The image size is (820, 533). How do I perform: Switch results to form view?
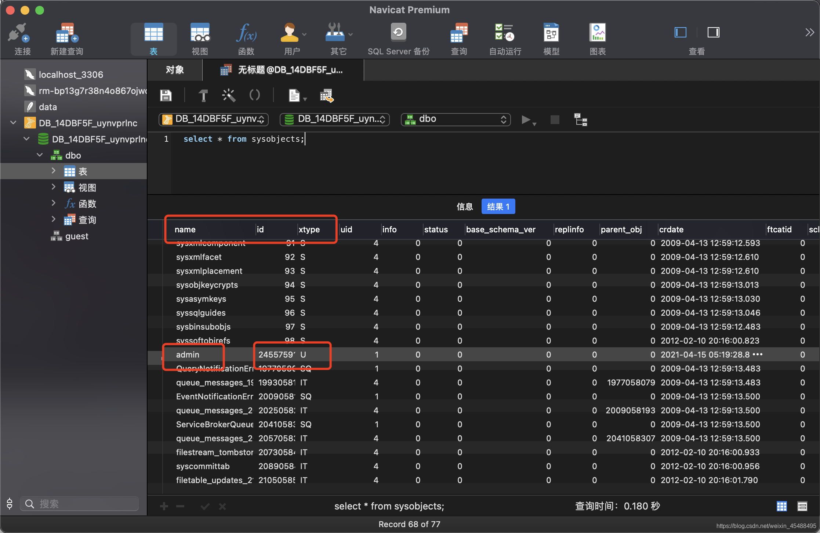pos(802,506)
